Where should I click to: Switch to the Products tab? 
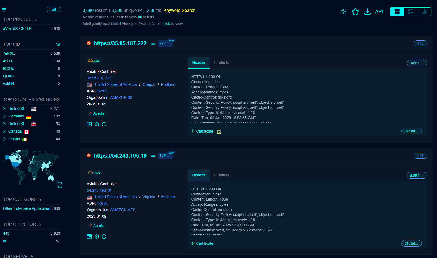tap(221, 63)
